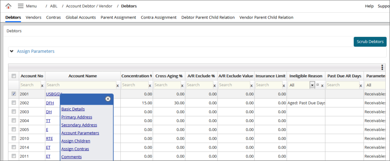Click the Assign Contras link
The width and height of the screenshot is (390, 161).
coord(75,149)
